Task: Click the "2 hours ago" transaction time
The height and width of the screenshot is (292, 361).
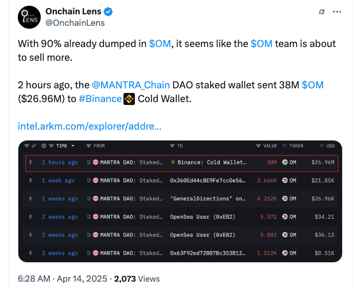Action: coord(60,162)
